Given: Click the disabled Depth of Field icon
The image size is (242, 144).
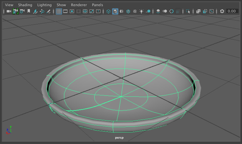Looking at the screenshot, I should (178, 11).
